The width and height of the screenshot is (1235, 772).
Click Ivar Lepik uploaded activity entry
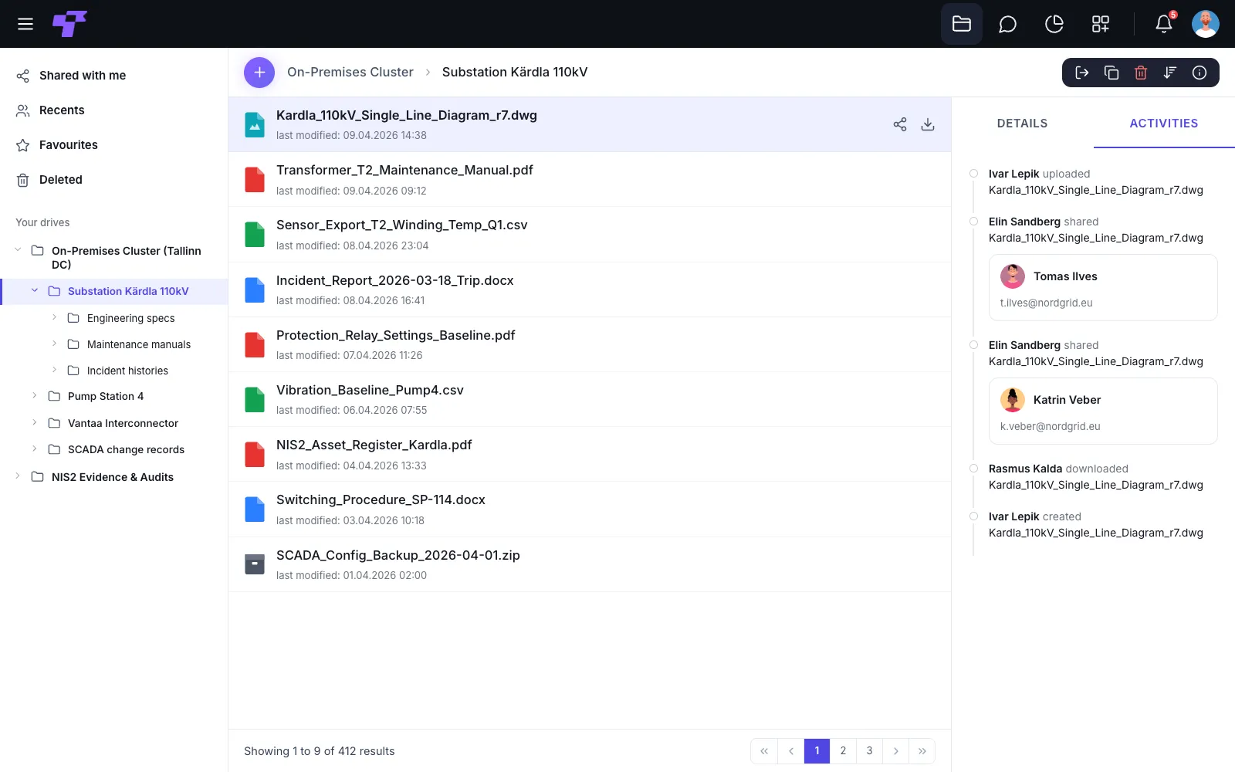coord(1096,182)
